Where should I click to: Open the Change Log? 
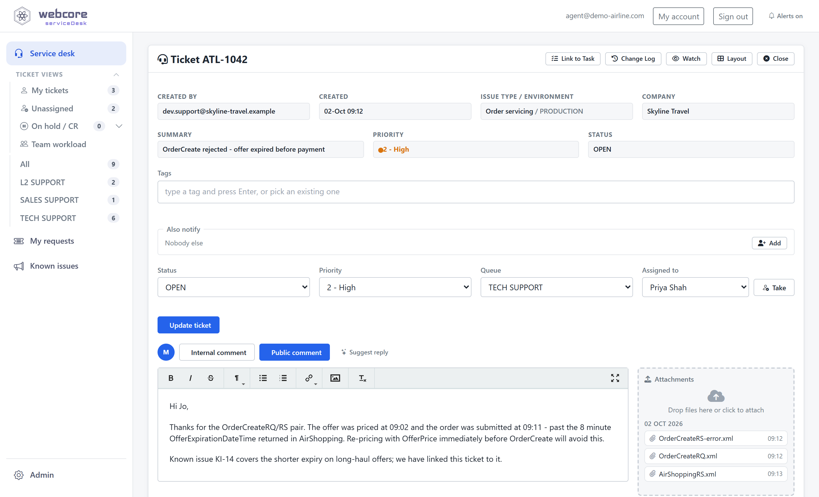pyautogui.click(x=633, y=59)
